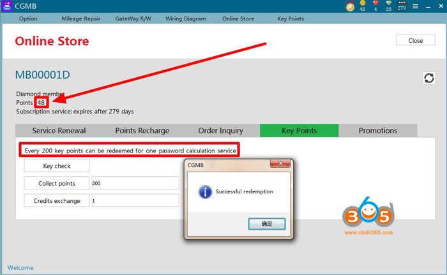Click the CGMB app icon in title bar

[x=8, y=6]
